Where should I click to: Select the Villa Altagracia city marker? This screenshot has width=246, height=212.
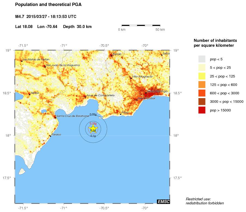click(131, 78)
